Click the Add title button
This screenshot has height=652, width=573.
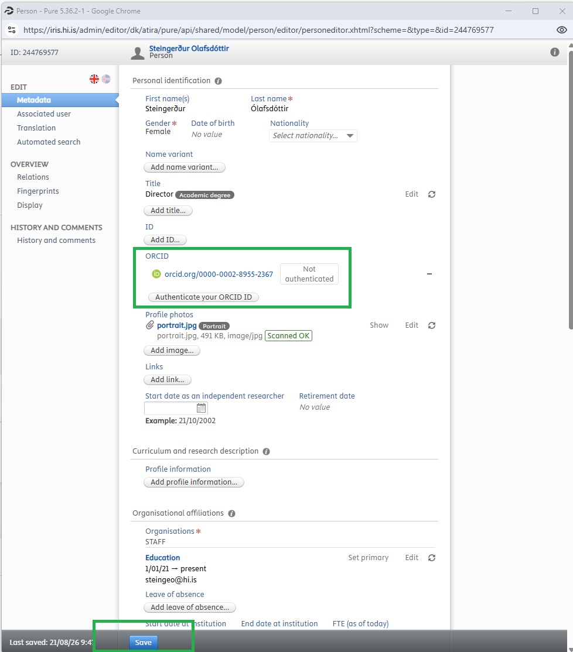pos(168,210)
